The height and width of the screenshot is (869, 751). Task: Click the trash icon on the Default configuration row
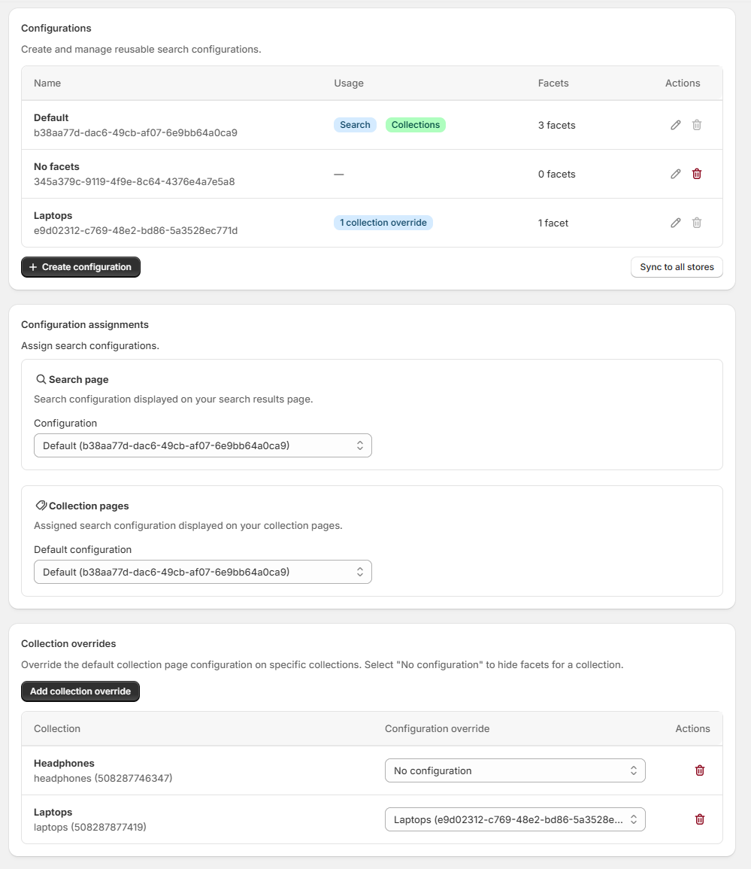click(x=696, y=125)
